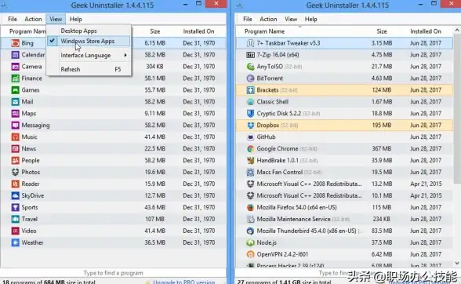This screenshot has width=461, height=284.
Task: Click the search field in left window
Action: coord(113,273)
